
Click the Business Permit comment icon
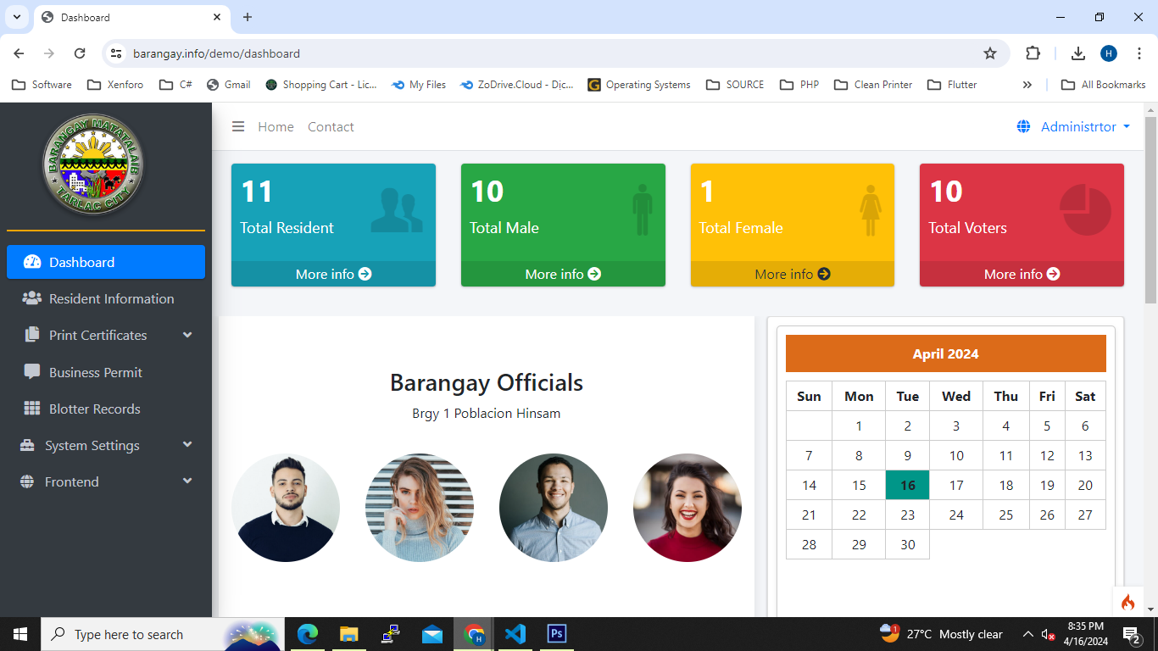[x=32, y=372]
